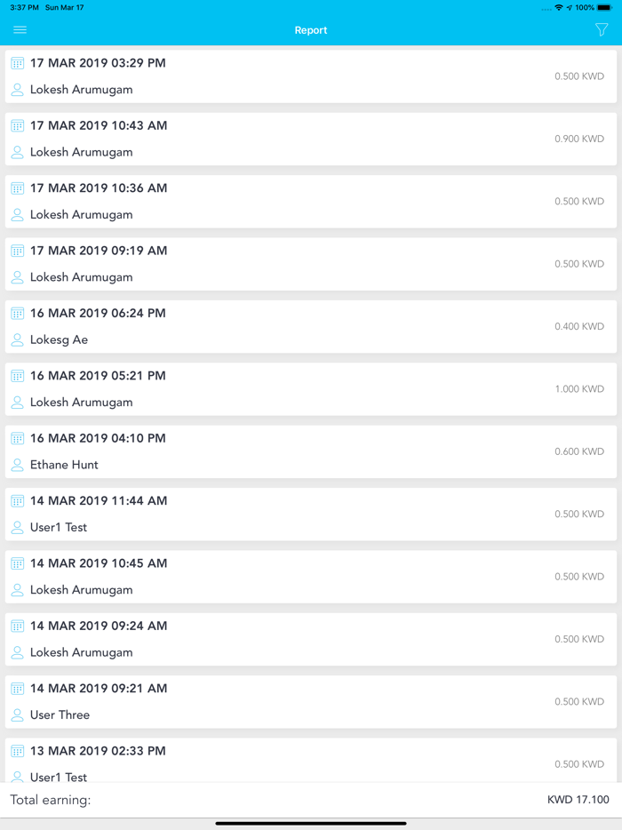The height and width of the screenshot is (830, 622).
Task: Click calendar icon beside 14 MAR 11:44 AM
Action: 18,500
